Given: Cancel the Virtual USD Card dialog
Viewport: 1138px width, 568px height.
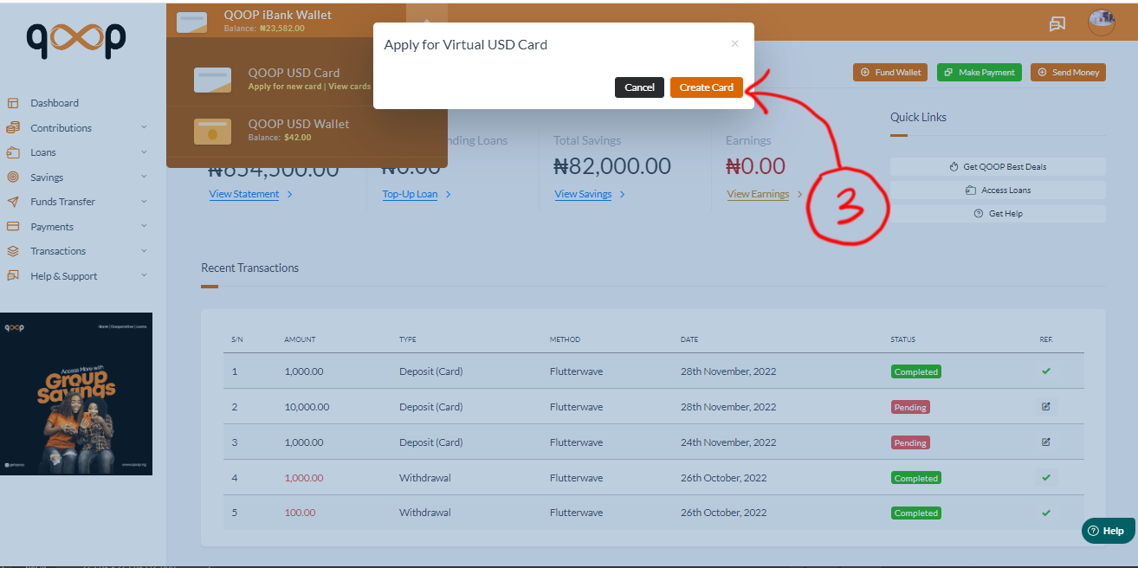Looking at the screenshot, I should (639, 87).
